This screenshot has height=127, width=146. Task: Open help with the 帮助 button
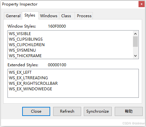click(x=129, y=111)
